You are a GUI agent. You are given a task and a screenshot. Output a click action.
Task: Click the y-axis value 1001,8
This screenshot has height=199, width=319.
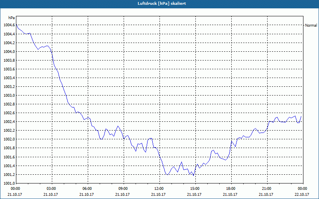pyautogui.click(x=9, y=148)
